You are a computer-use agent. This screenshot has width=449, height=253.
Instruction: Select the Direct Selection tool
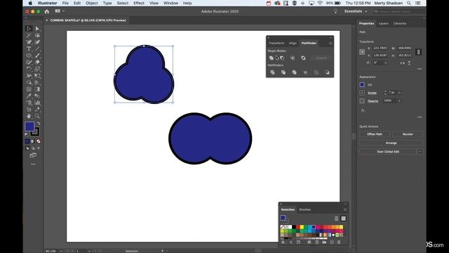37,28
